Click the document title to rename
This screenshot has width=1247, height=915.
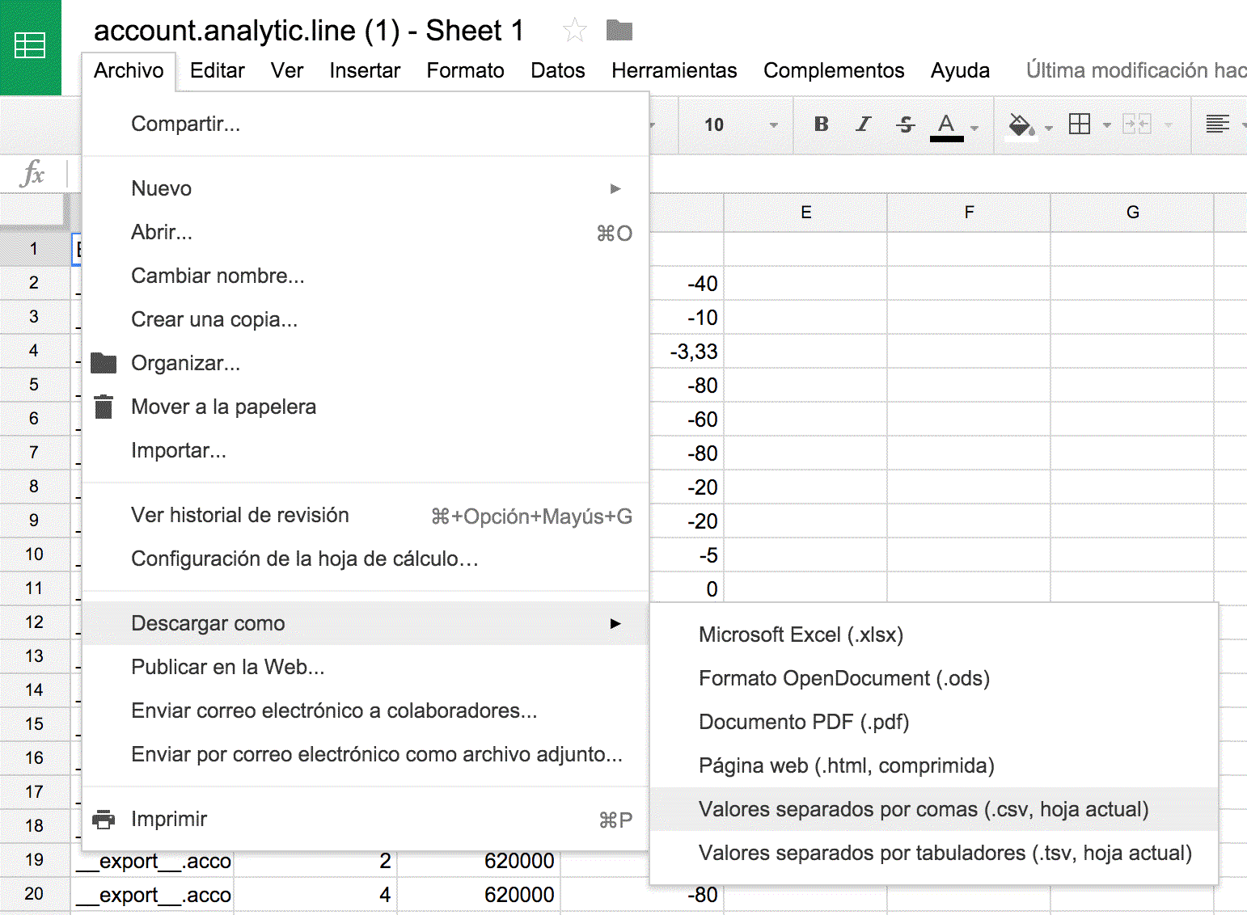tap(308, 31)
